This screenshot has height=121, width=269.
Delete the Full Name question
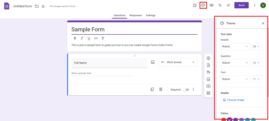point(161,89)
